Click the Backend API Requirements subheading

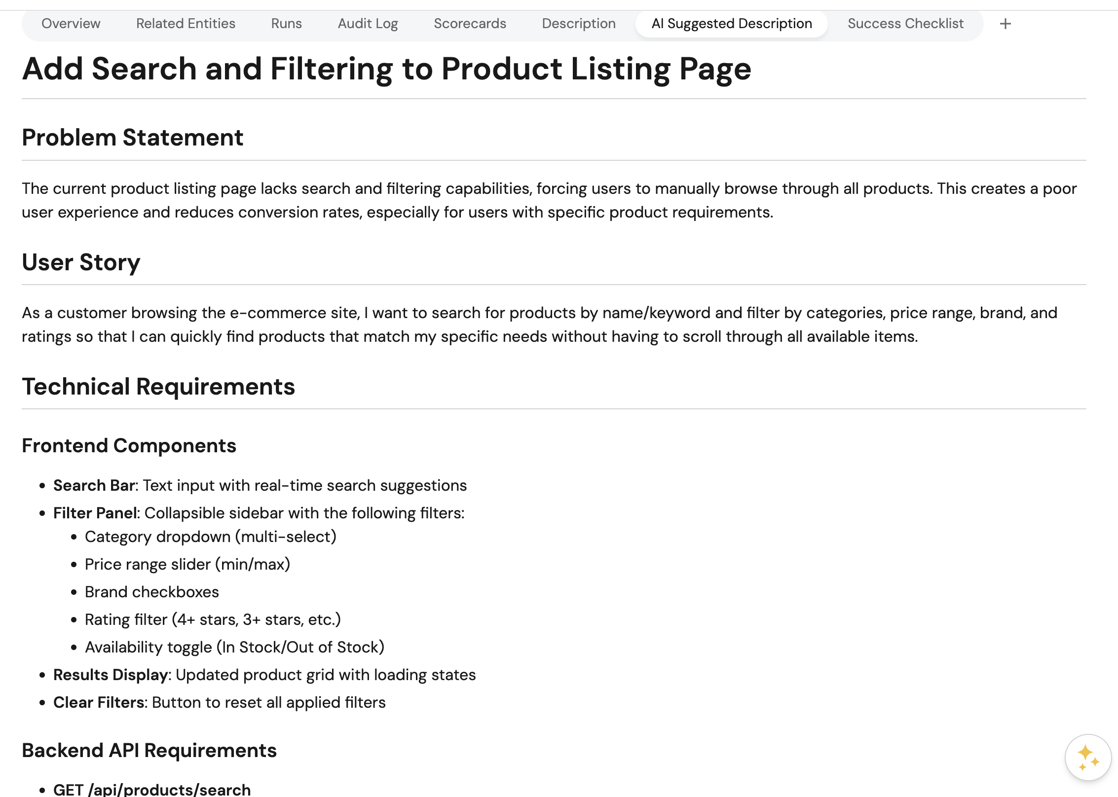[x=149, y=751]
